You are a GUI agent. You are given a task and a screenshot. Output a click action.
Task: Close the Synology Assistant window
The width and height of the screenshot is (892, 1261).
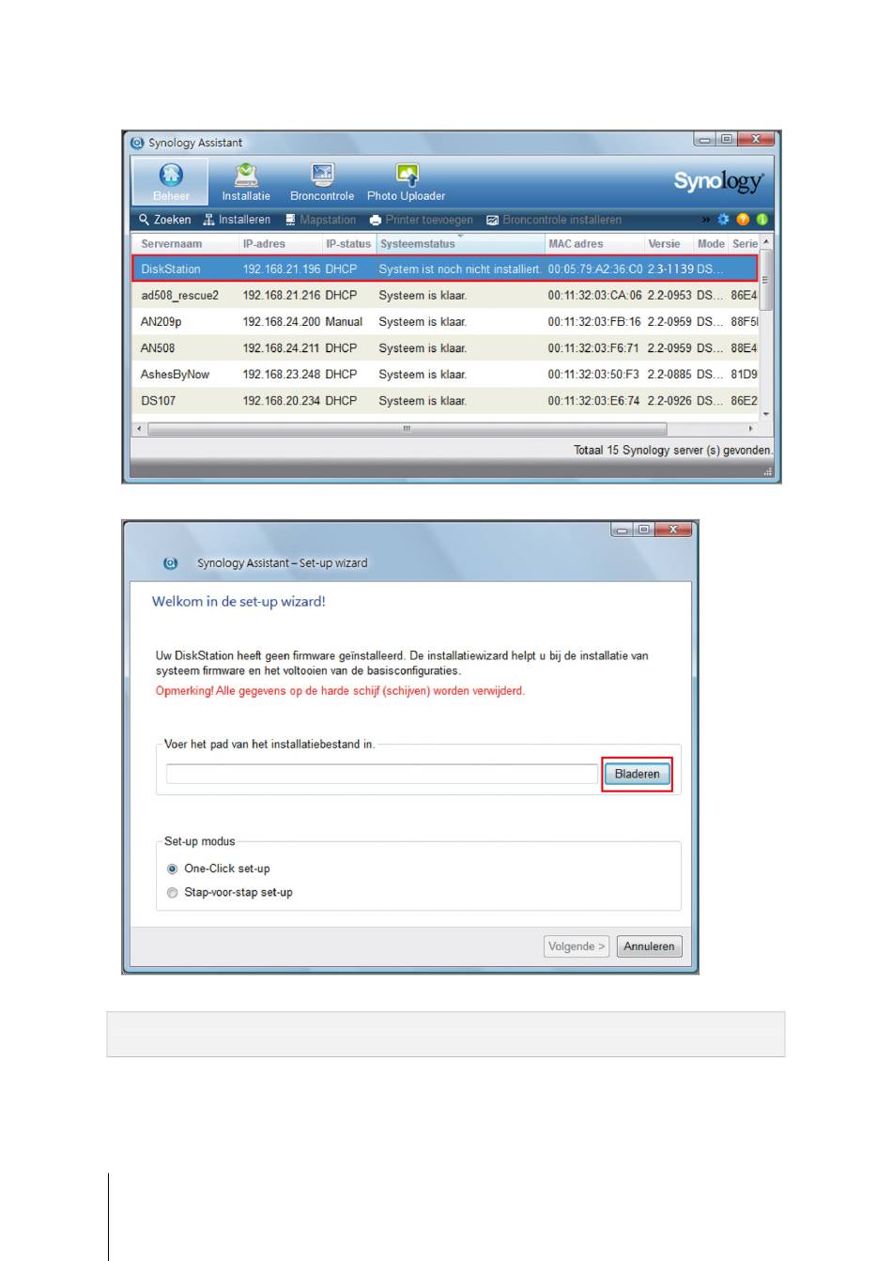756,139
